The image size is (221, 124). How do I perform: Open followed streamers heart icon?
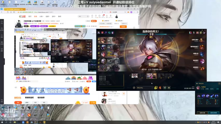[x=96, y=16]
